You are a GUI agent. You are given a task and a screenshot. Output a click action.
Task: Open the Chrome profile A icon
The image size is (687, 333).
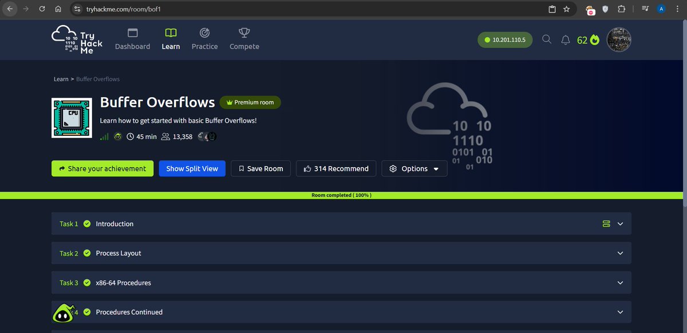661,9
